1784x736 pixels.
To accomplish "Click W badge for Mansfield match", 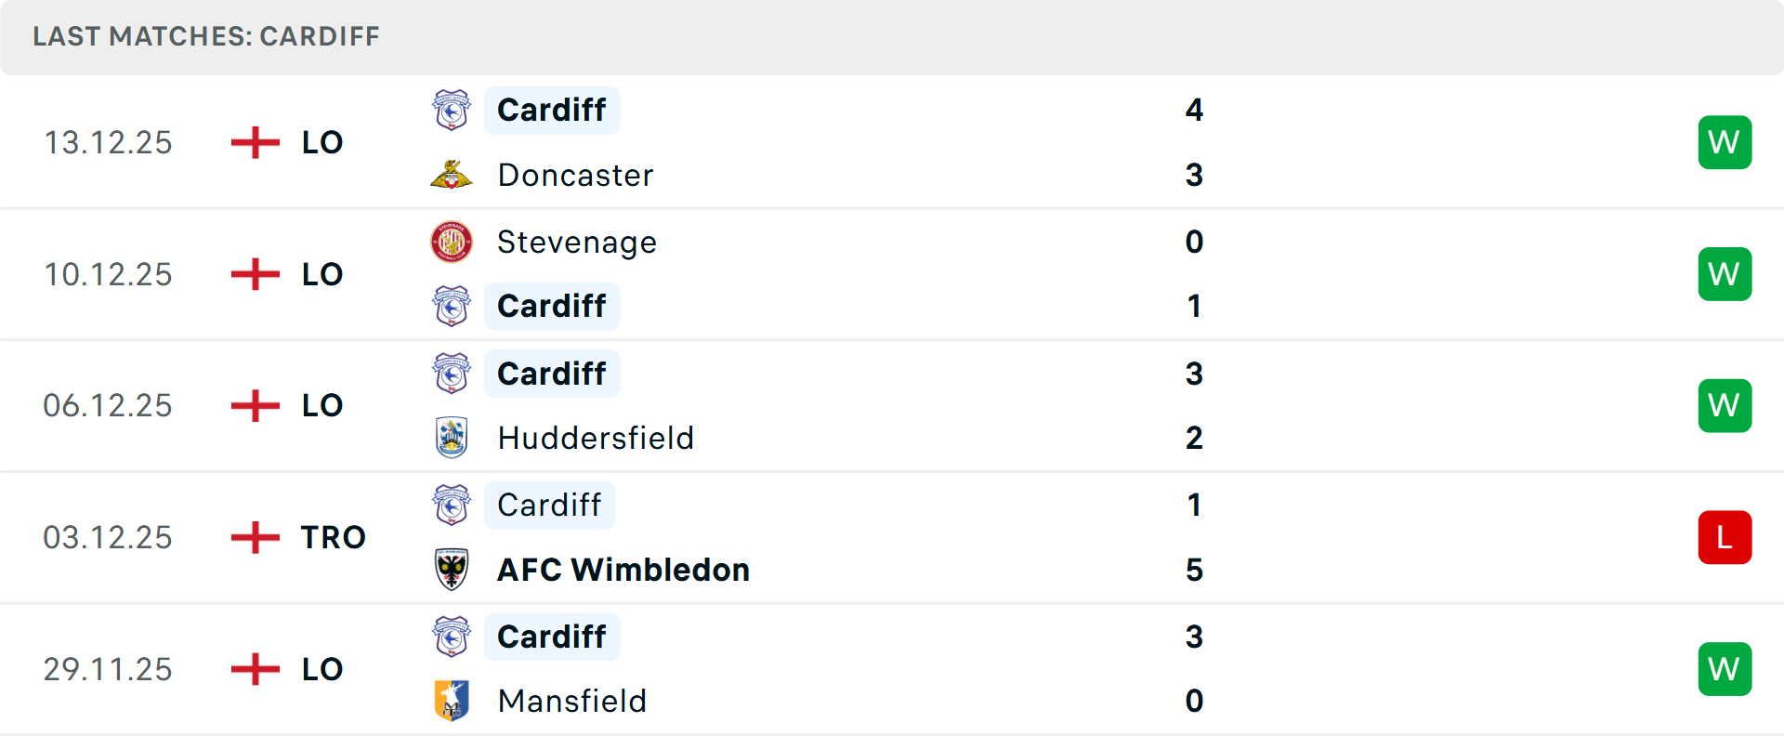I will point(1725,669).
